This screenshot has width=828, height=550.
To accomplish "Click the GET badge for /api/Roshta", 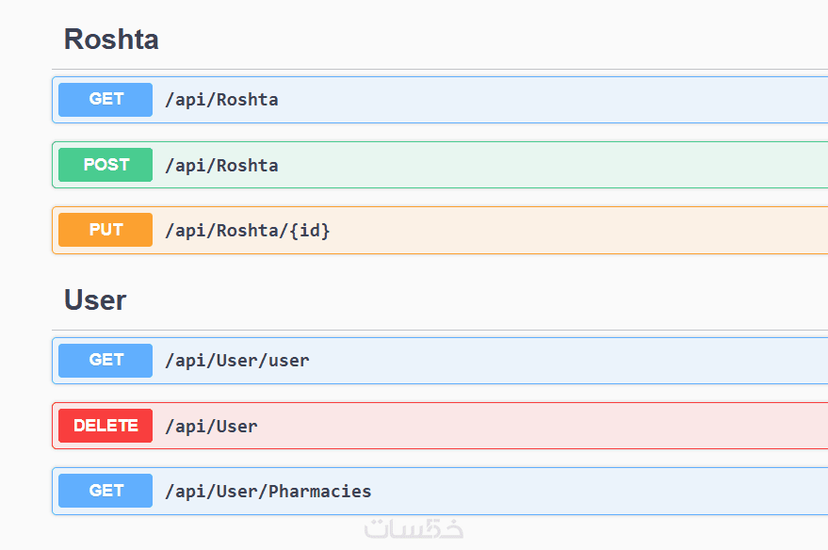I will click(106, 100).
